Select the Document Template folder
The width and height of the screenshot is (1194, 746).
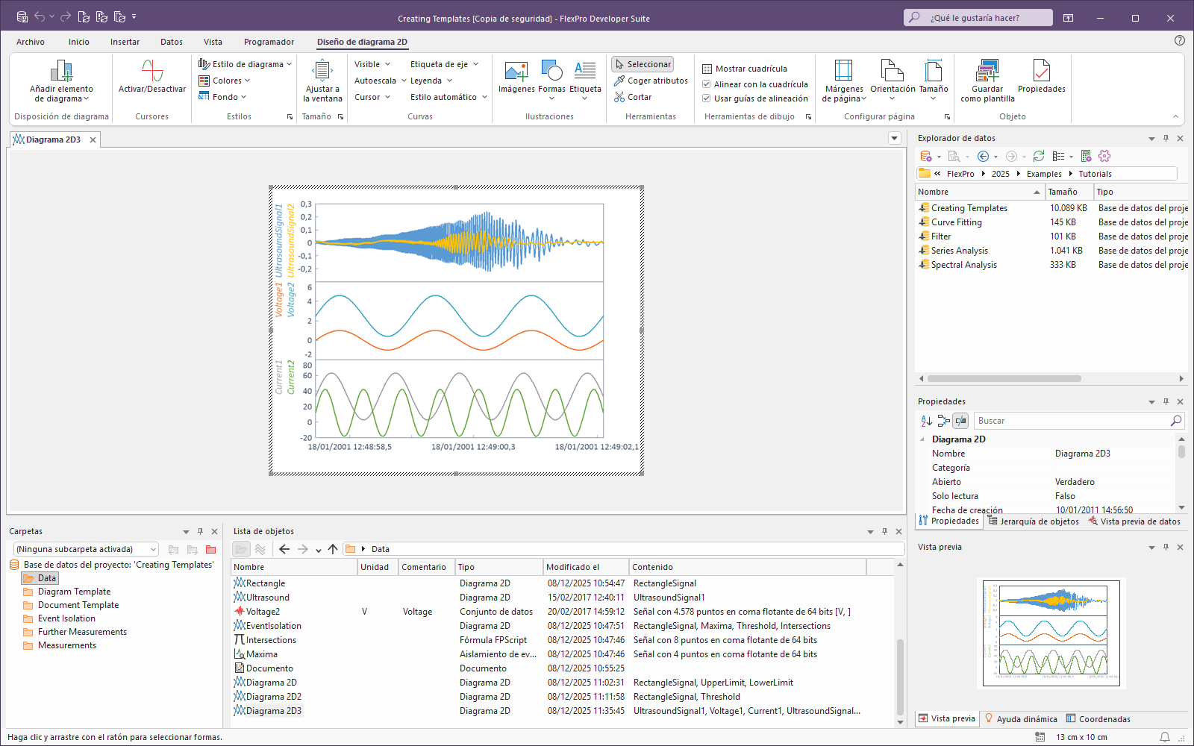coord(78,605)
